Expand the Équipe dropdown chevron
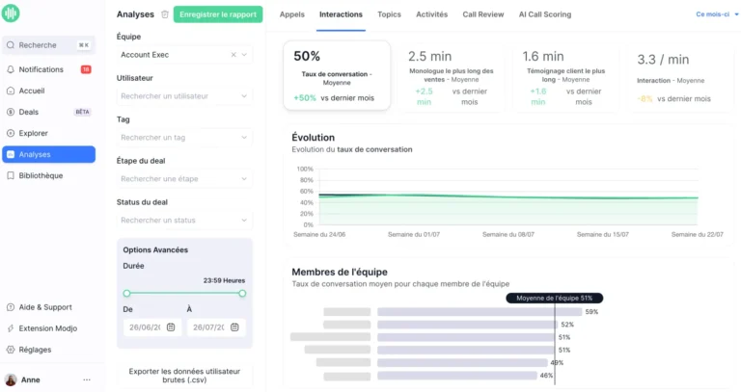 [244, 55]
